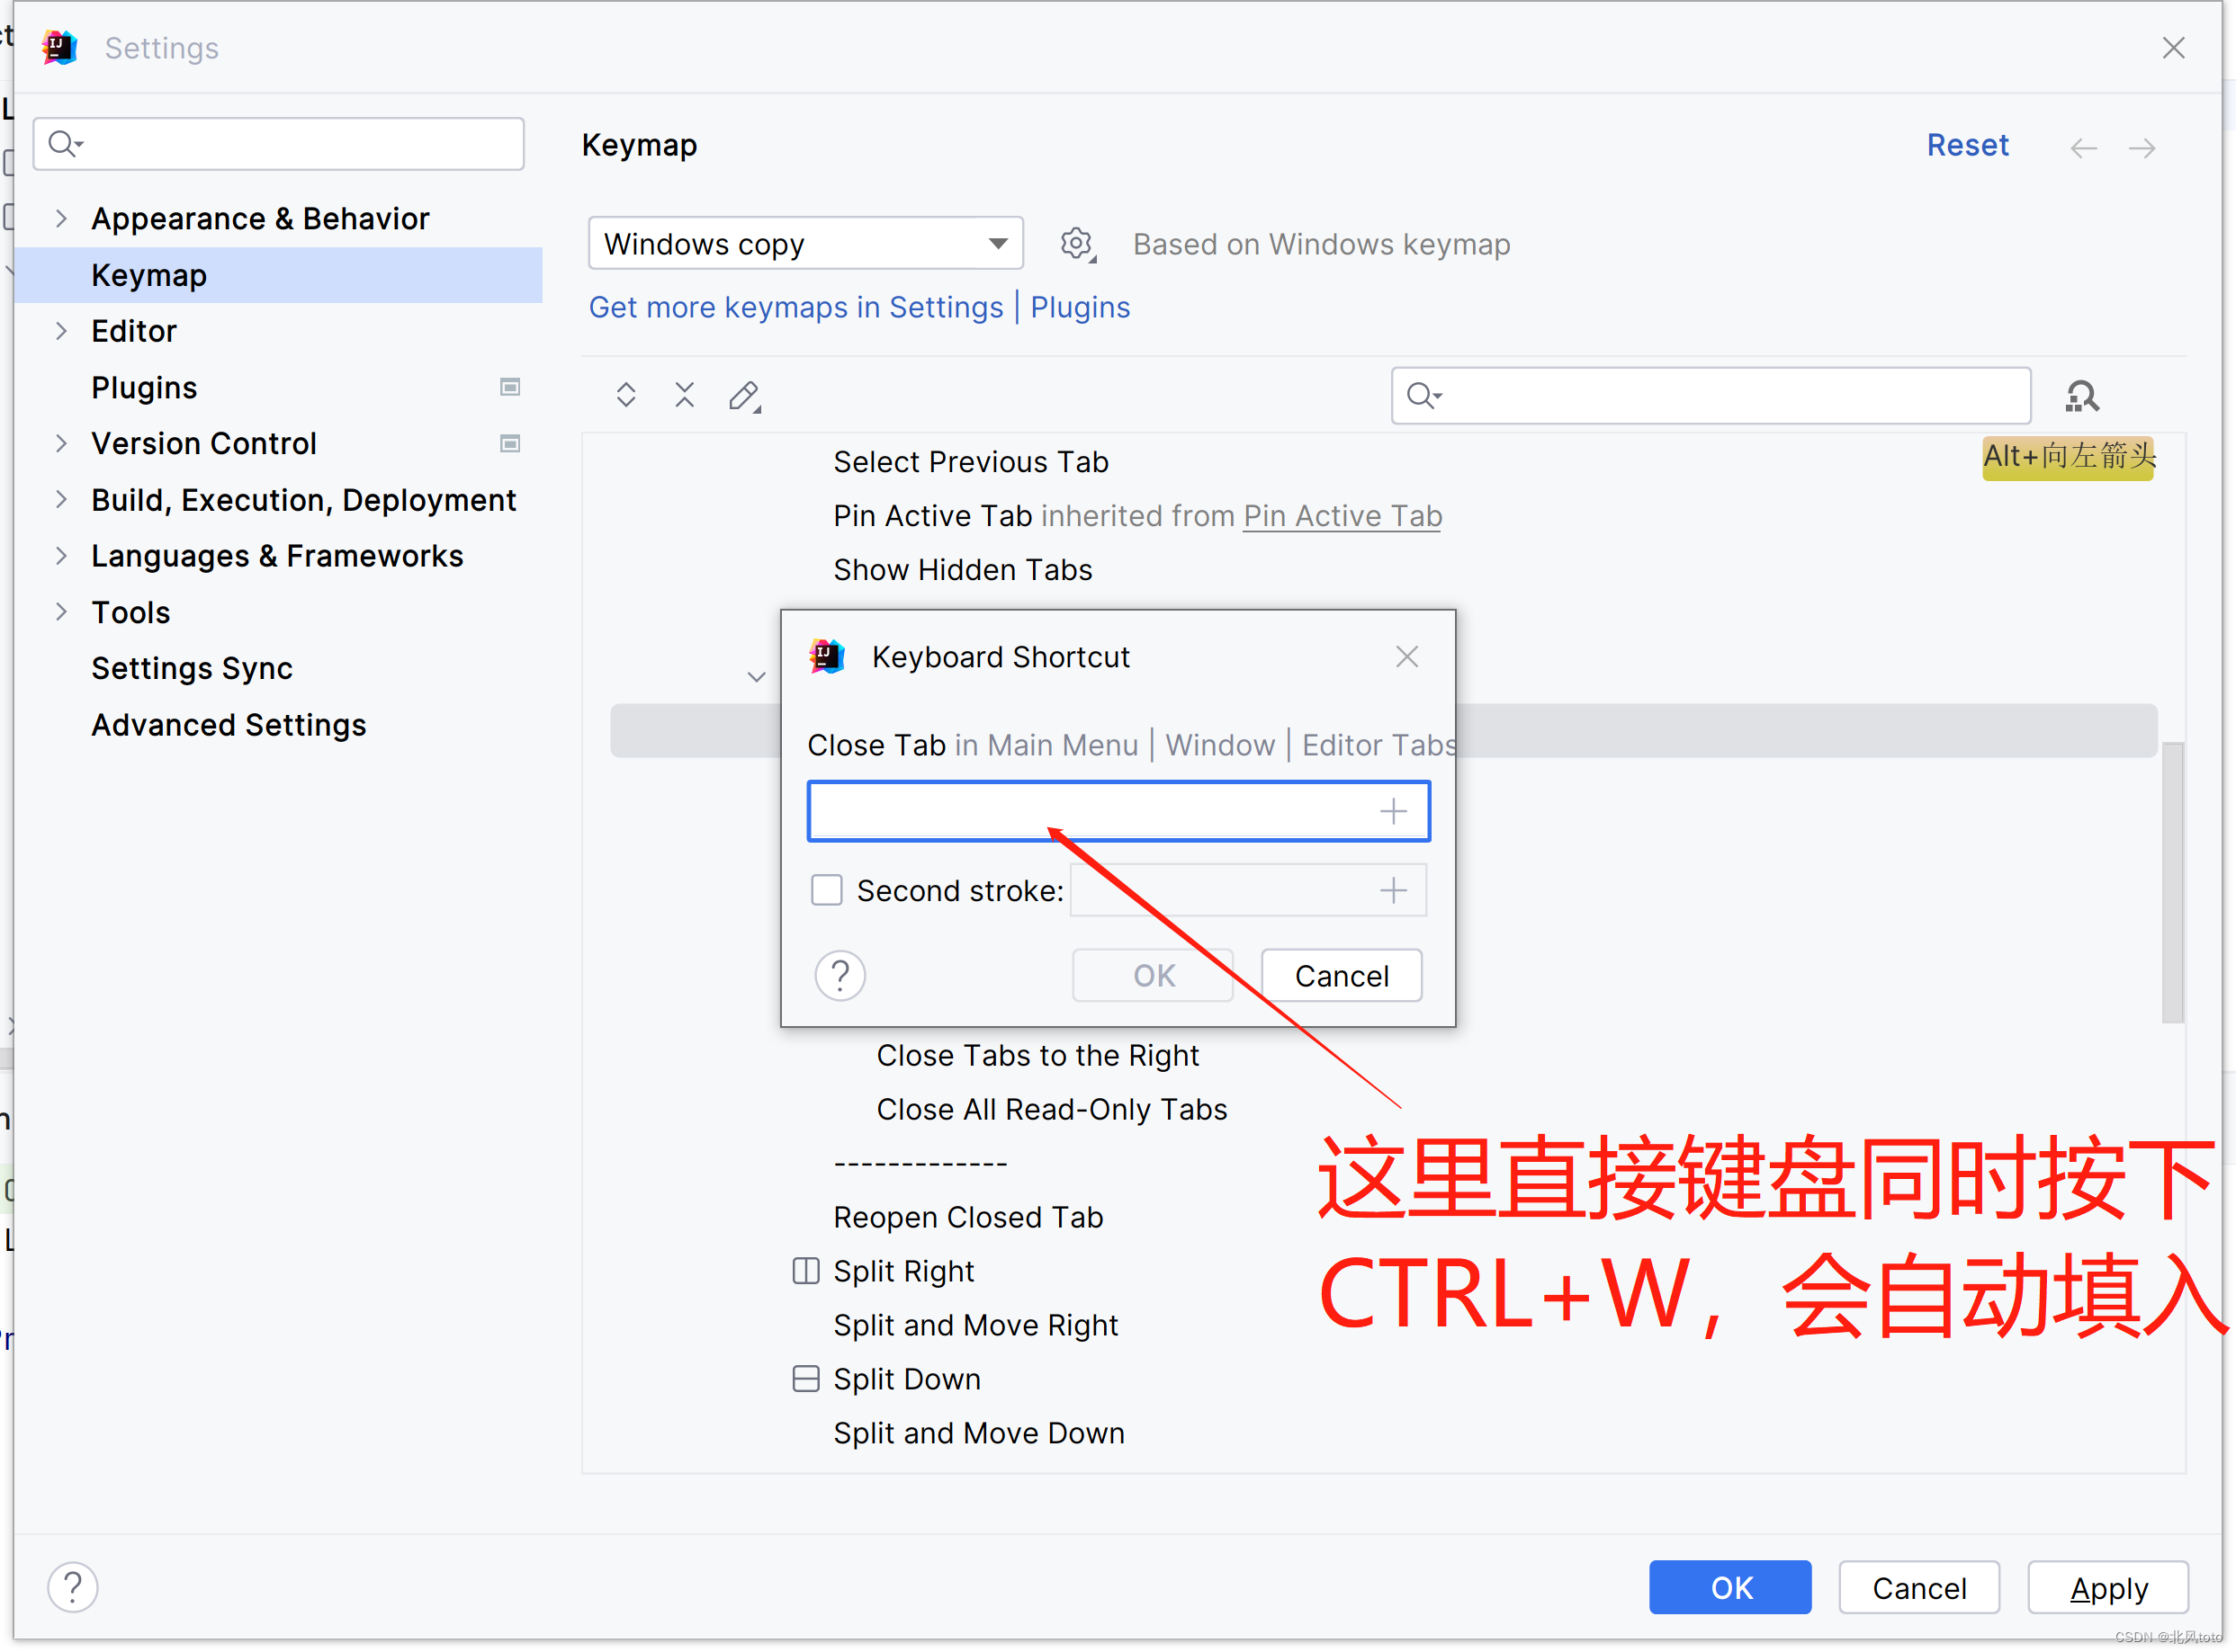Click Collapse All icon in keymap toolbar

(685, 395)
